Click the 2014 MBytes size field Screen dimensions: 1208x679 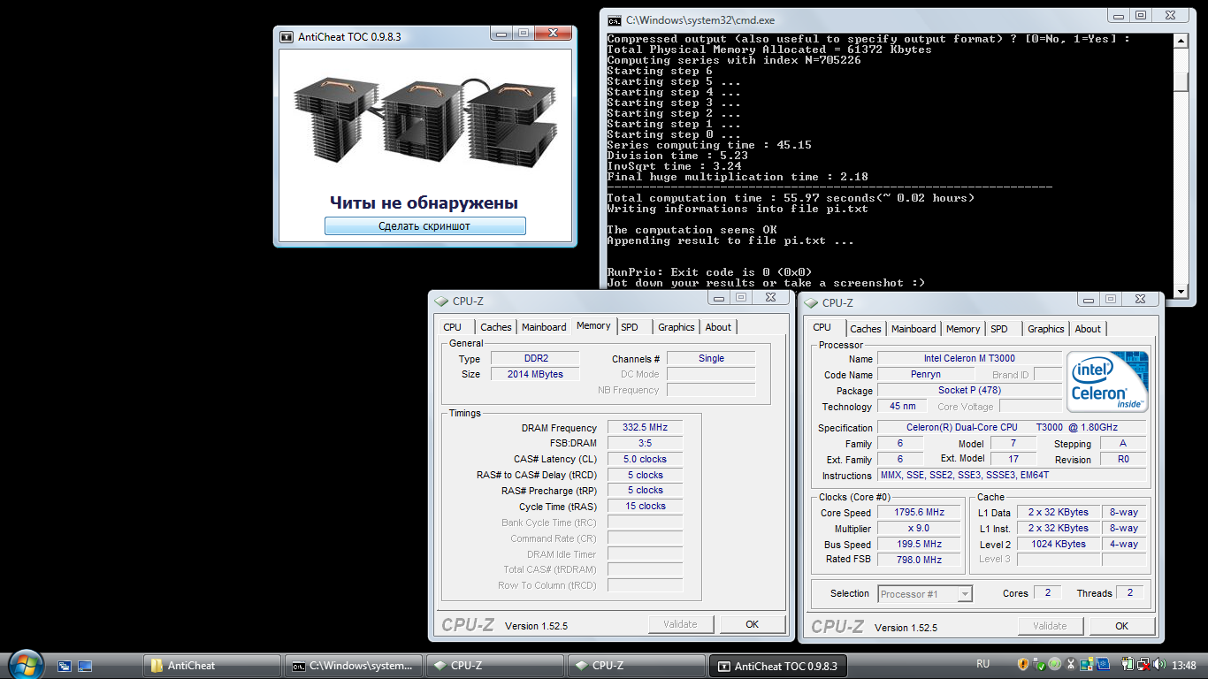tap(535, 375)
